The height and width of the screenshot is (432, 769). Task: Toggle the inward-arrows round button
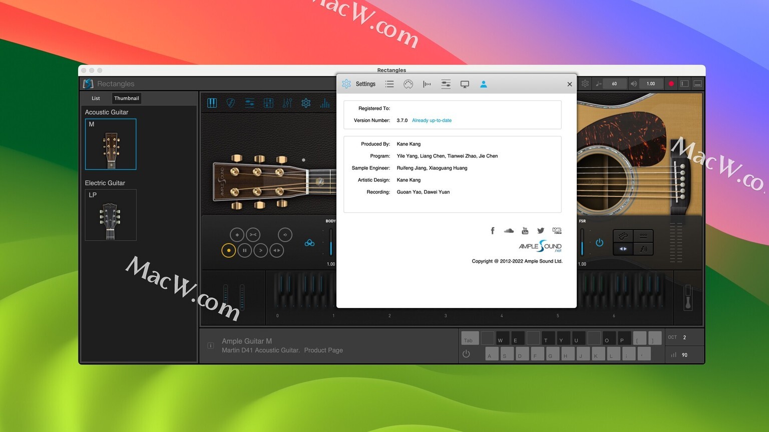click(253, 234)
